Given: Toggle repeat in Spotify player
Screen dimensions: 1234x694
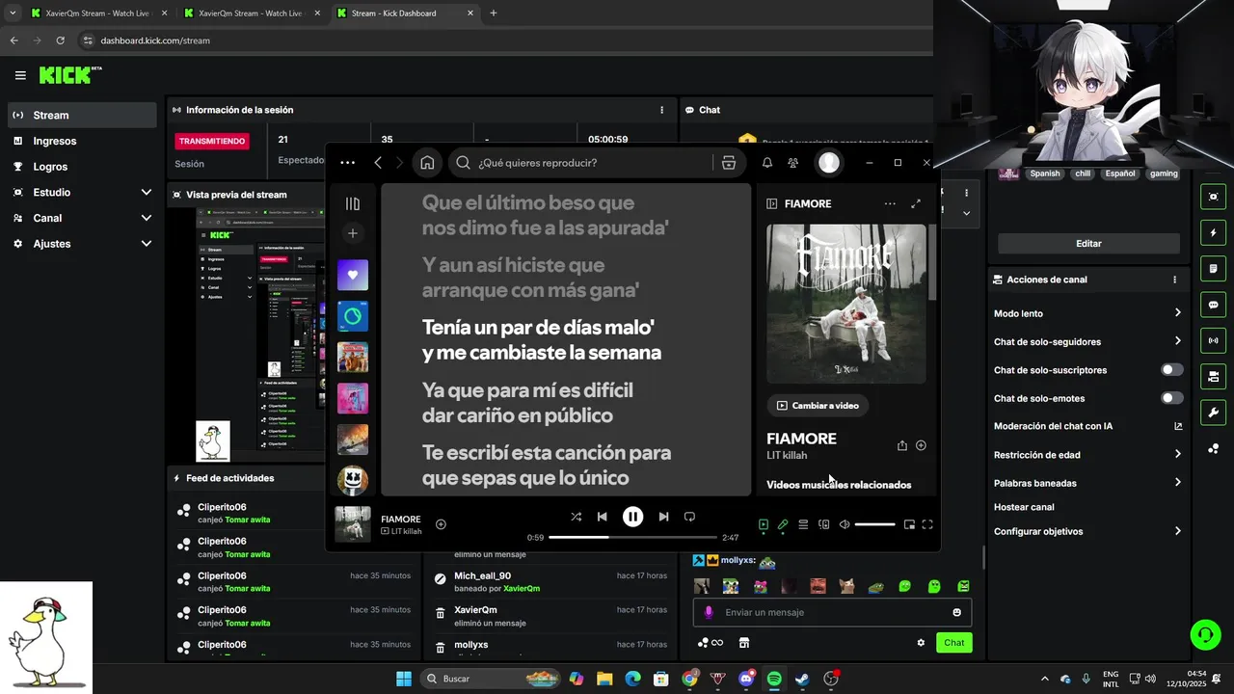Looking at the screenshot, I should coord(689,517).
